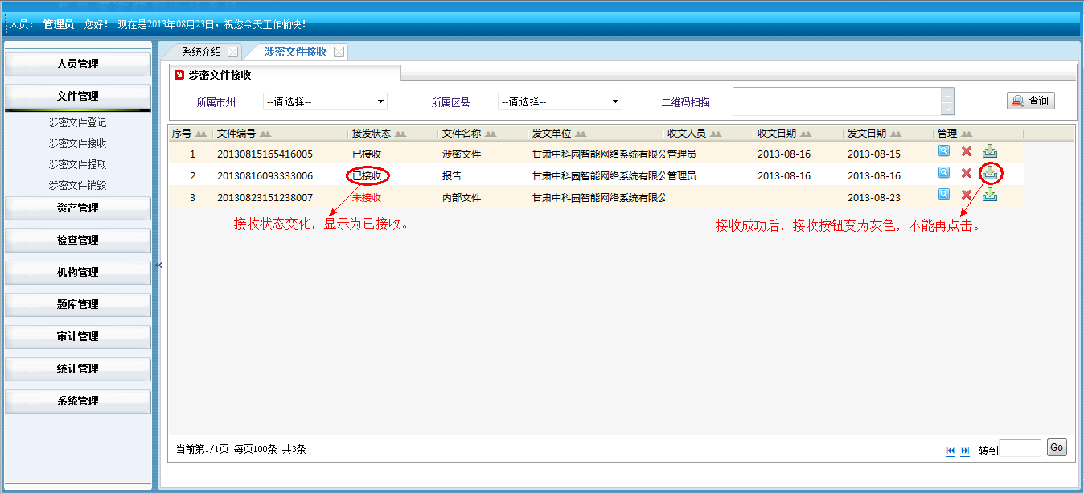Switch to the 系统介绍 tab
Viewport: 1084px width, 494px height.
tap(201, 51)
